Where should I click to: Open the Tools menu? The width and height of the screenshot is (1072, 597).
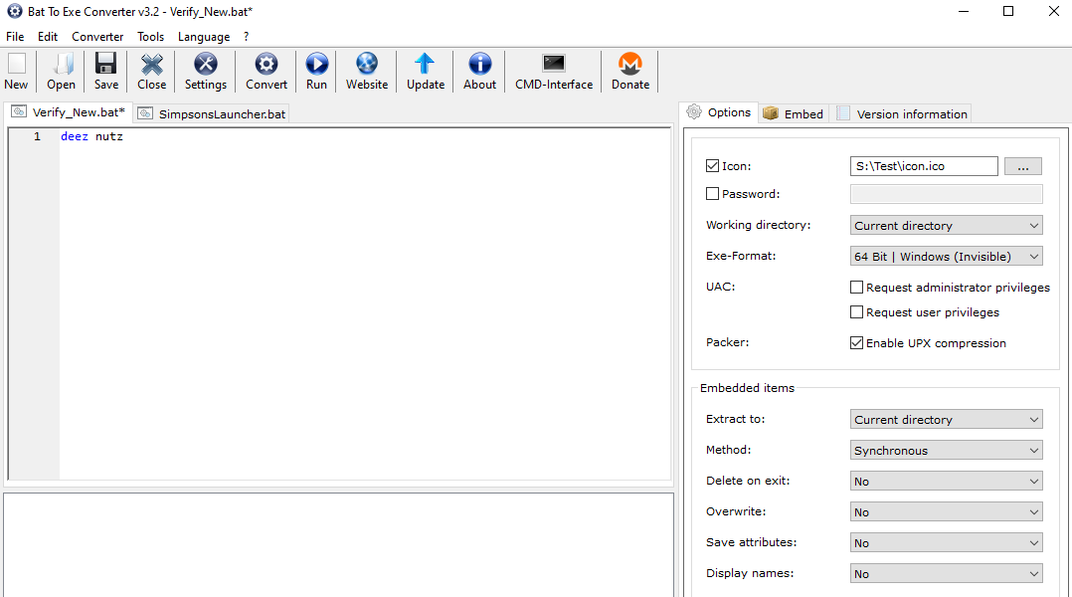(x=150, y=36)
